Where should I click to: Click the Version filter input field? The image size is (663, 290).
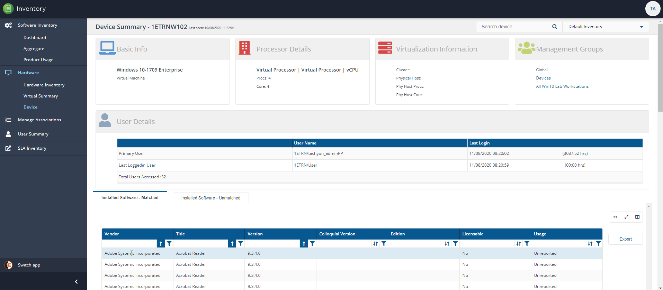tap(272, 244)
